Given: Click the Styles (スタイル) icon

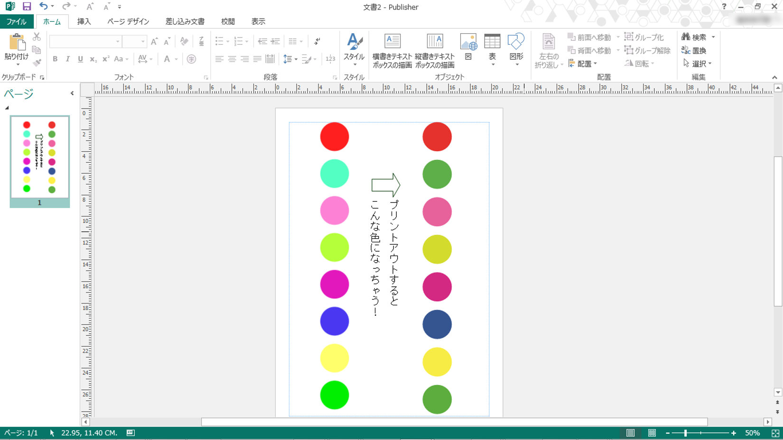Looking at the screenshot, I should coord(354,42).
